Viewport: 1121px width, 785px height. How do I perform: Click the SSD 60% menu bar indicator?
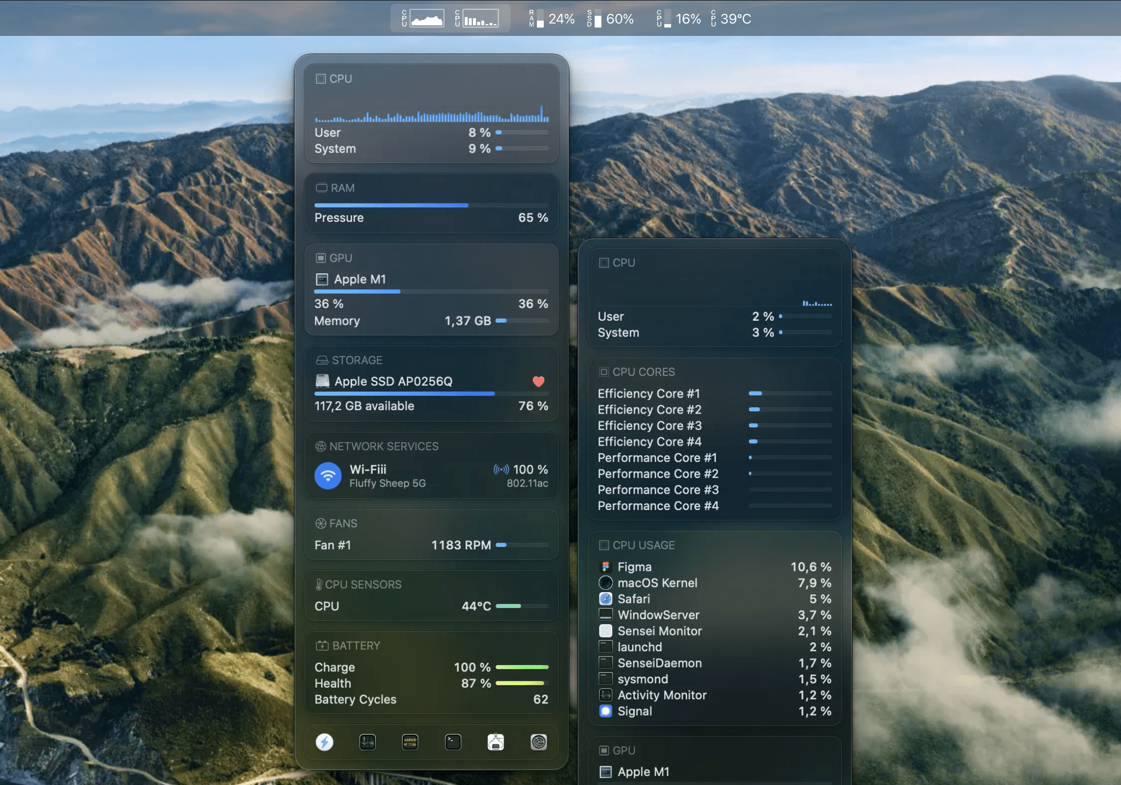610,19
